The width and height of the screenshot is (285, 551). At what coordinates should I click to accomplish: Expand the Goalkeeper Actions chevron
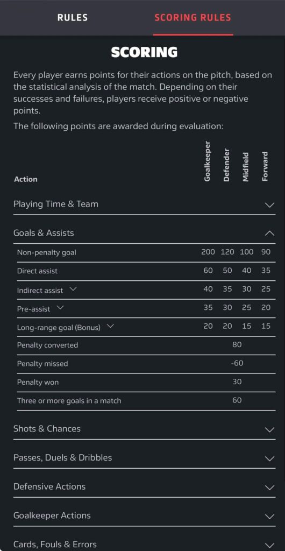269,516
